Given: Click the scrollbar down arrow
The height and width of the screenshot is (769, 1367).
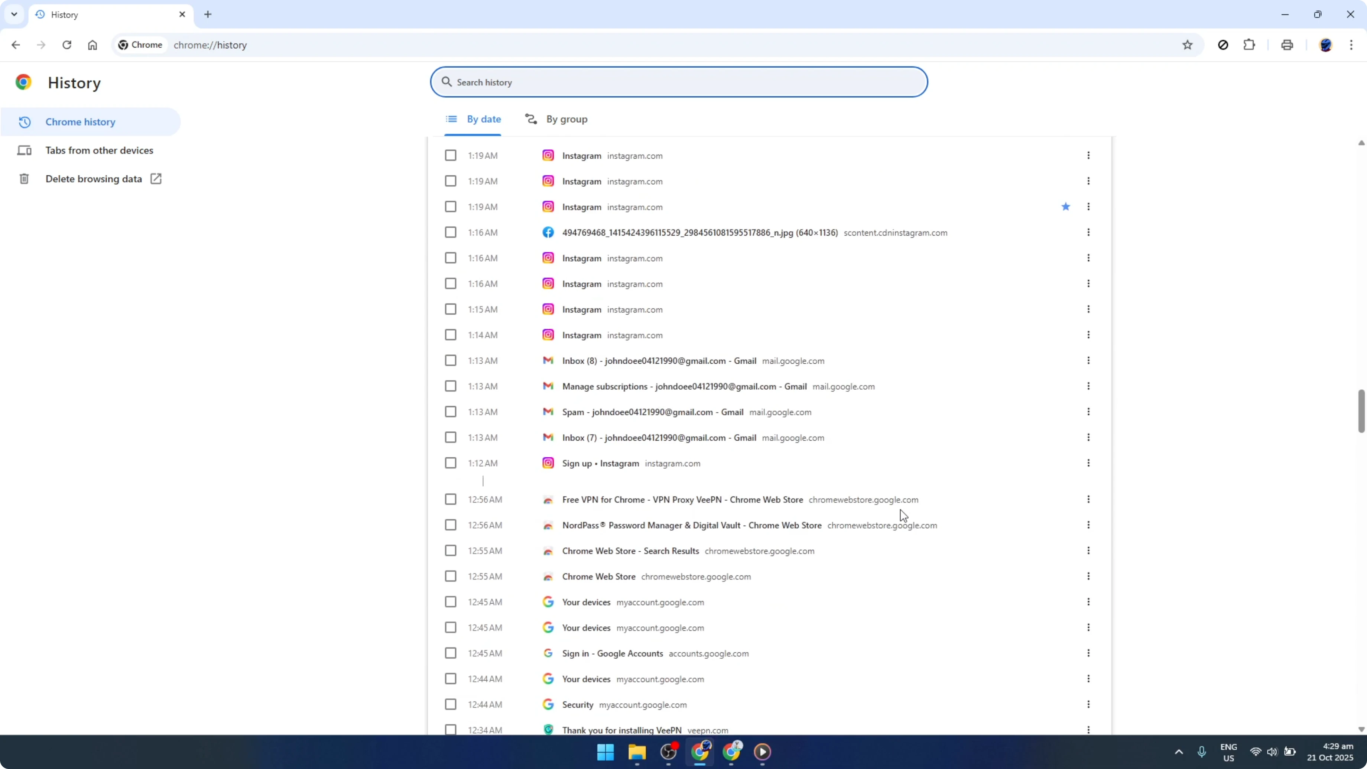Looking at the screenshot, I should (x=1361, y=730).
